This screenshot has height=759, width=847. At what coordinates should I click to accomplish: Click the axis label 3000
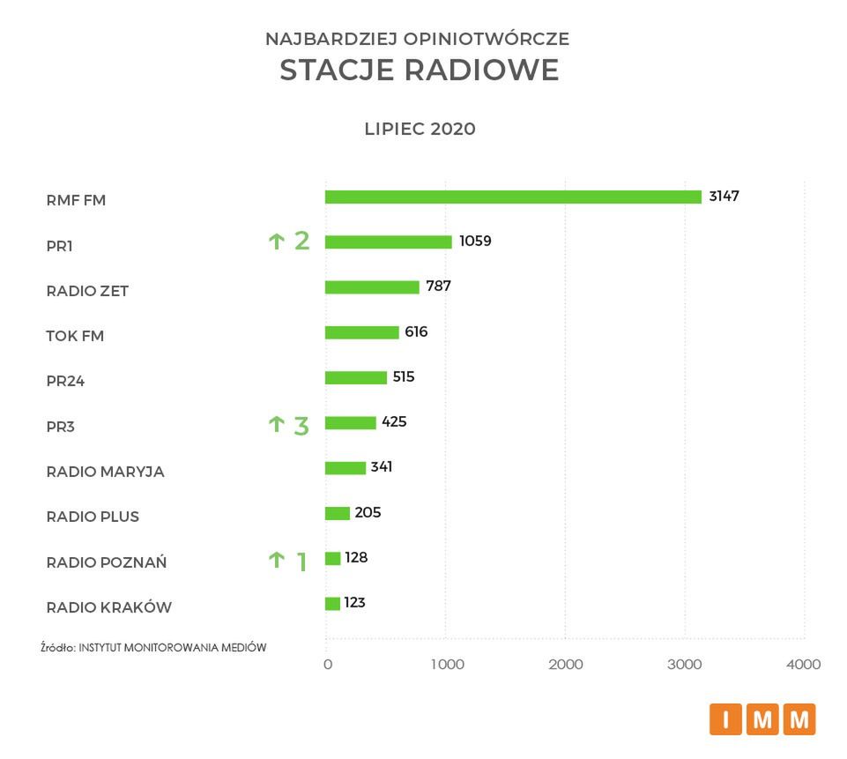pos(685,665)
